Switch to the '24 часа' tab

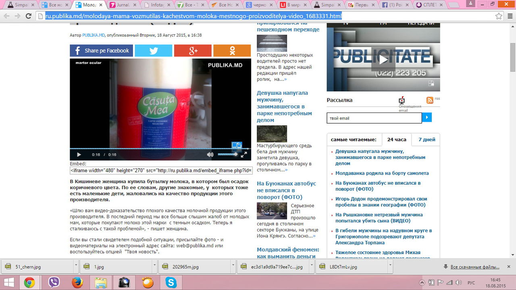coord(397,140)
